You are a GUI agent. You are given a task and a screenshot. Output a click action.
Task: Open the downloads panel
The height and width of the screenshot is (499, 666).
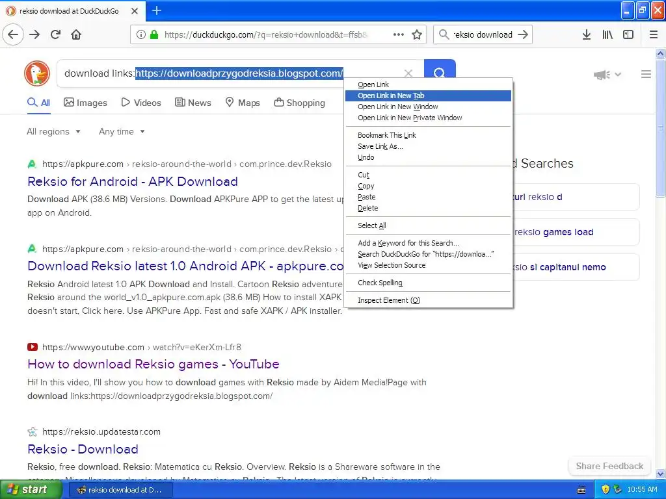click(586, 34)
